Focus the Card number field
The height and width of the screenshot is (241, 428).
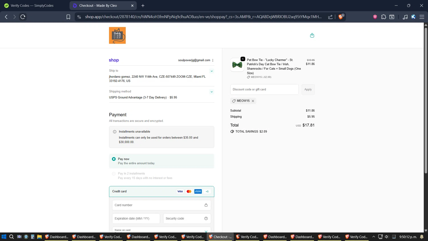(x=161, y=205)
